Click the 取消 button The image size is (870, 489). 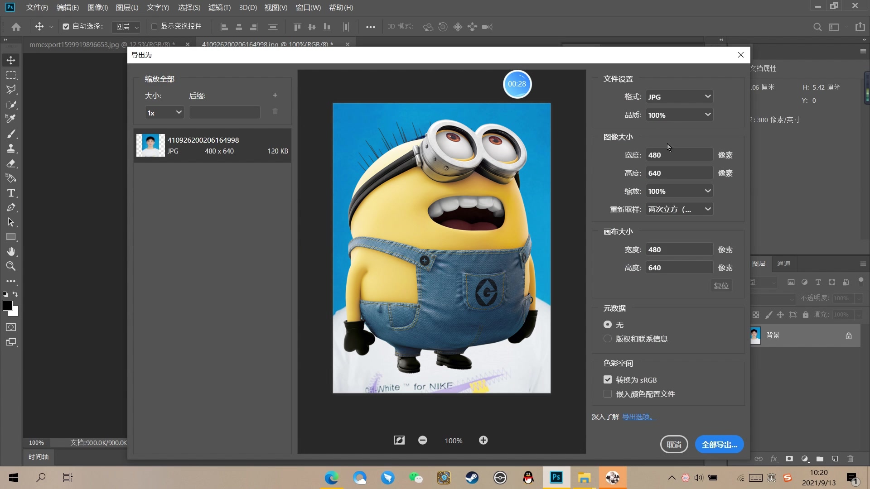[x=674, y=445]
